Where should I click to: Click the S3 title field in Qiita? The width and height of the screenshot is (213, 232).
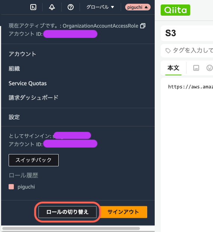(187, 33)
